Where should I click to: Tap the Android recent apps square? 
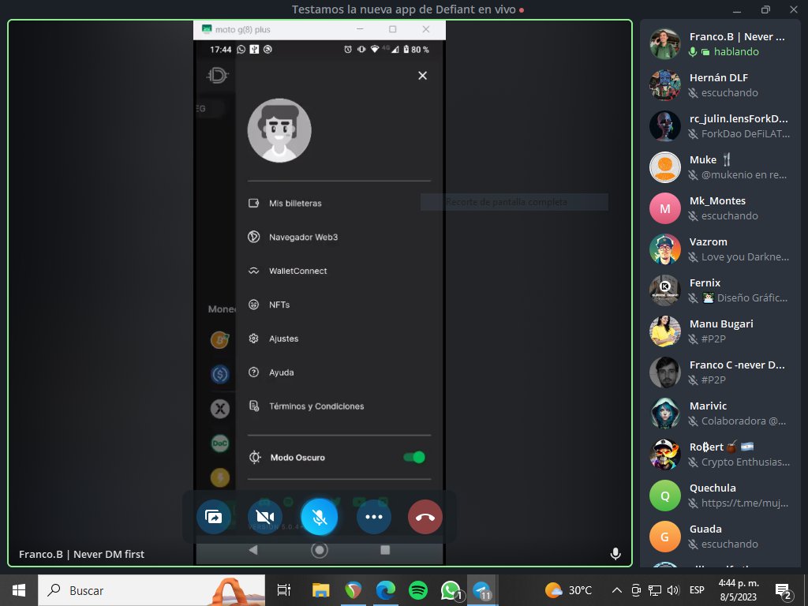click(x=385, y=550)
